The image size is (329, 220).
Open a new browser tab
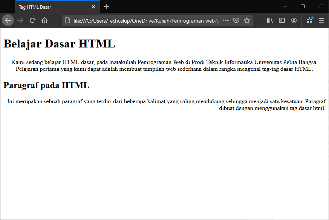(106, 6)
